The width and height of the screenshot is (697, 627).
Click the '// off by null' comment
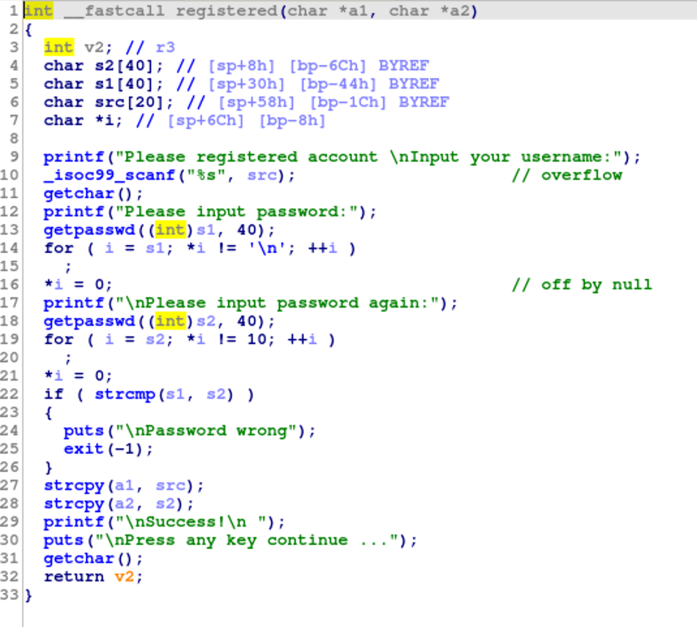pyautogui.click(x=582, y=285)
